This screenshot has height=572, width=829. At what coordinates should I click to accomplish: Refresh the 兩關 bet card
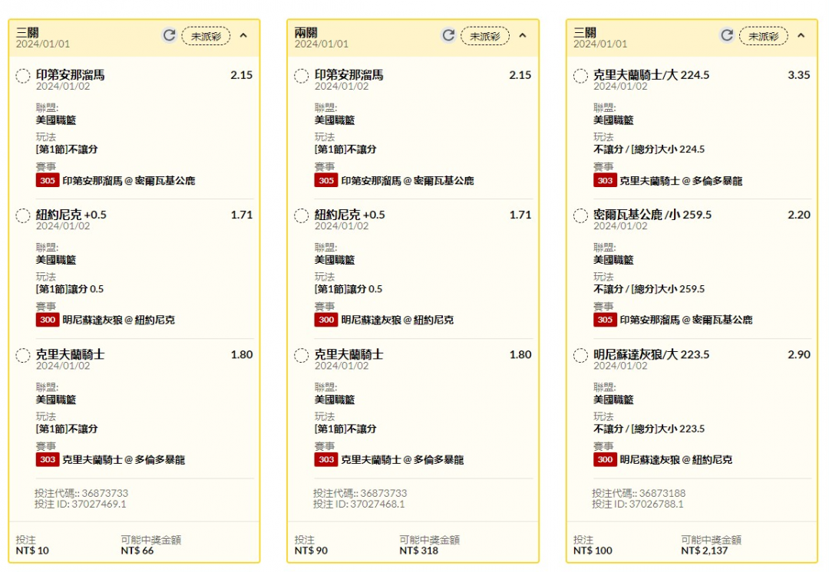[448, 35]
